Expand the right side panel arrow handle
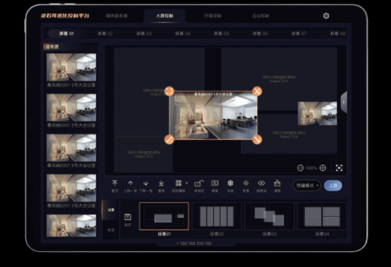This screenshot has width=391, height=267. pyautogui.click(x=344, y=102)
